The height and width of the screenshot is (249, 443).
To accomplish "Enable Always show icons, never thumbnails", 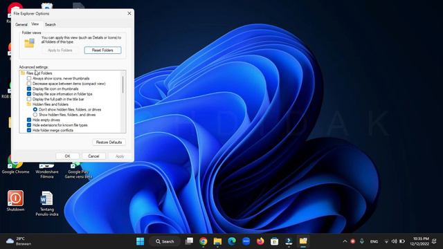I will pyautogui.click(x=29, y=78).
